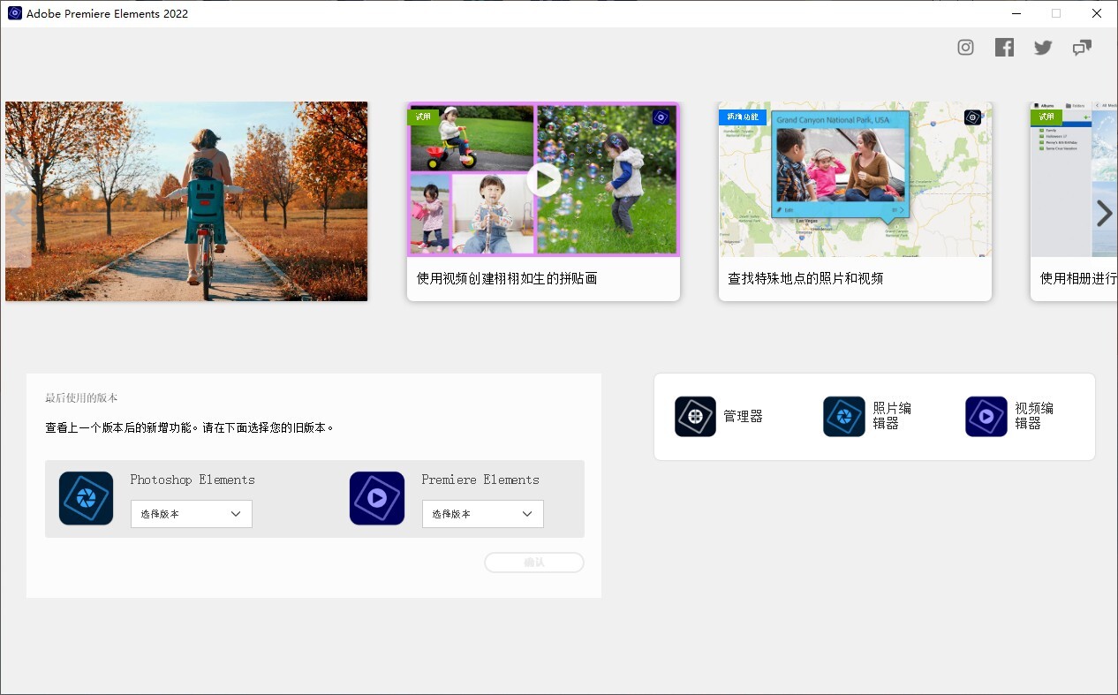Launch the 视频编辑器 video editor icon
The image size is (1118, 695).
986,417
